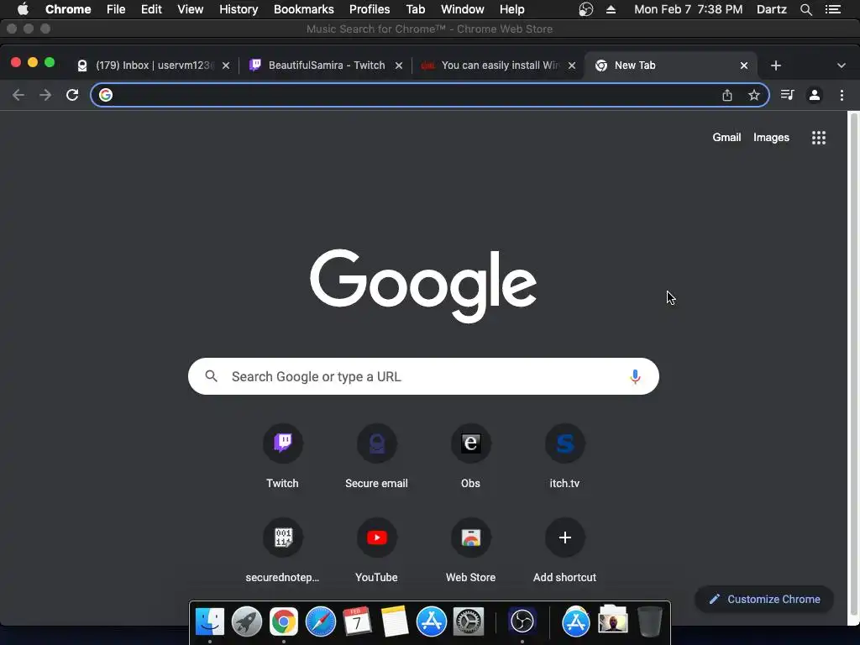Open System Preferences from Dock
The height and width of the screenshot is (645, 860).
[469, 621]
